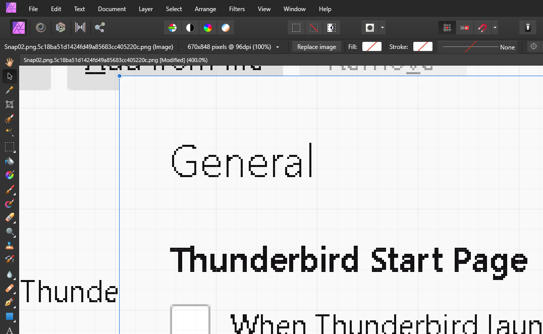This screenshot has height=334, width=543.
Task: Click the Deselect toolbar icon
Action: tap(314, 28)
